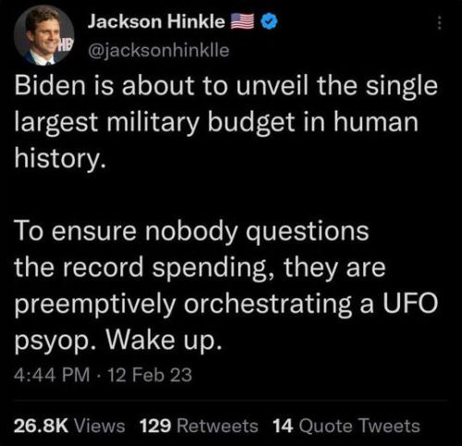This screenshot has height=446, width=462.
Task: Click the blue verified checkmark badge
Action: (x=270, y=21)
